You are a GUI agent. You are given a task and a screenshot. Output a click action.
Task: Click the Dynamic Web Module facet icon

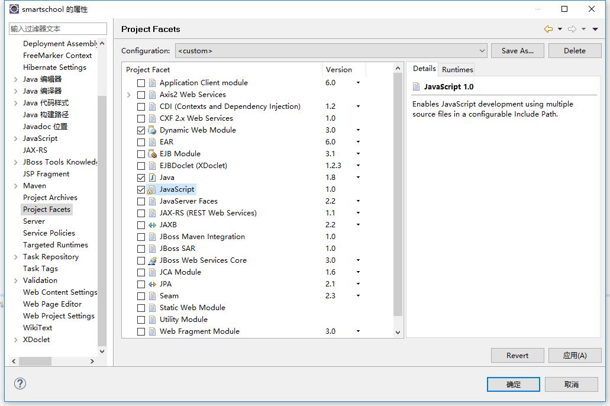pyautogui.click(x=152, y=130)
